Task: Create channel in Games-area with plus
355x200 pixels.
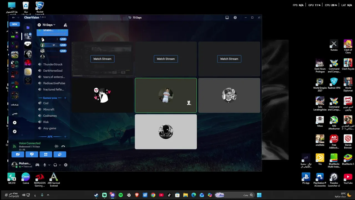Action: (65, 98)
